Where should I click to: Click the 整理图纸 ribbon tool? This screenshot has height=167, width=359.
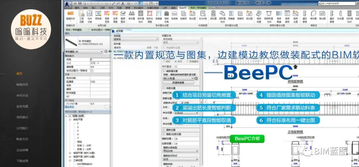click(123, 16)
